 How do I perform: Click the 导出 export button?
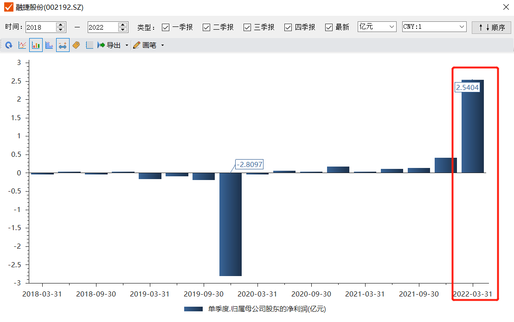coord(109,45)
